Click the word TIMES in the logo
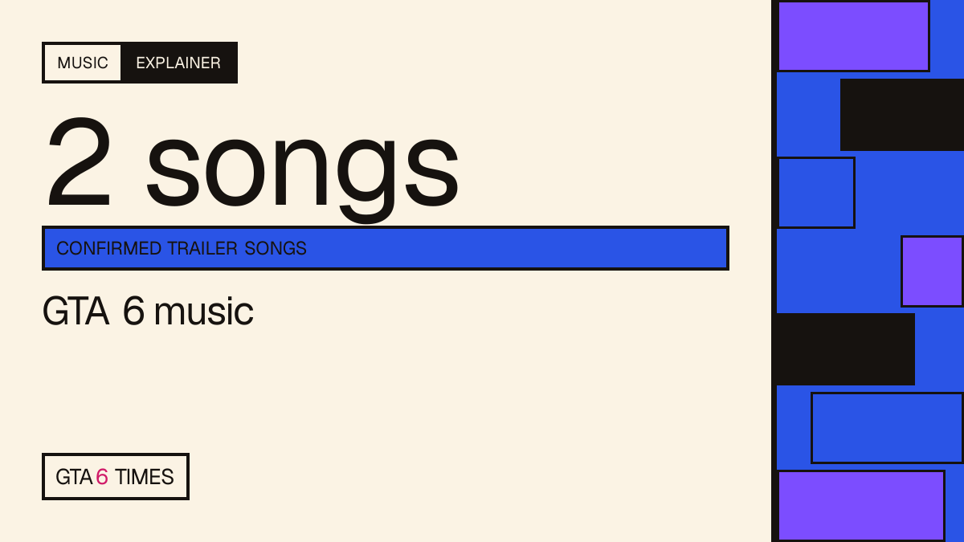964x542 pixels. pyautogui.click(x=145, y=477)
